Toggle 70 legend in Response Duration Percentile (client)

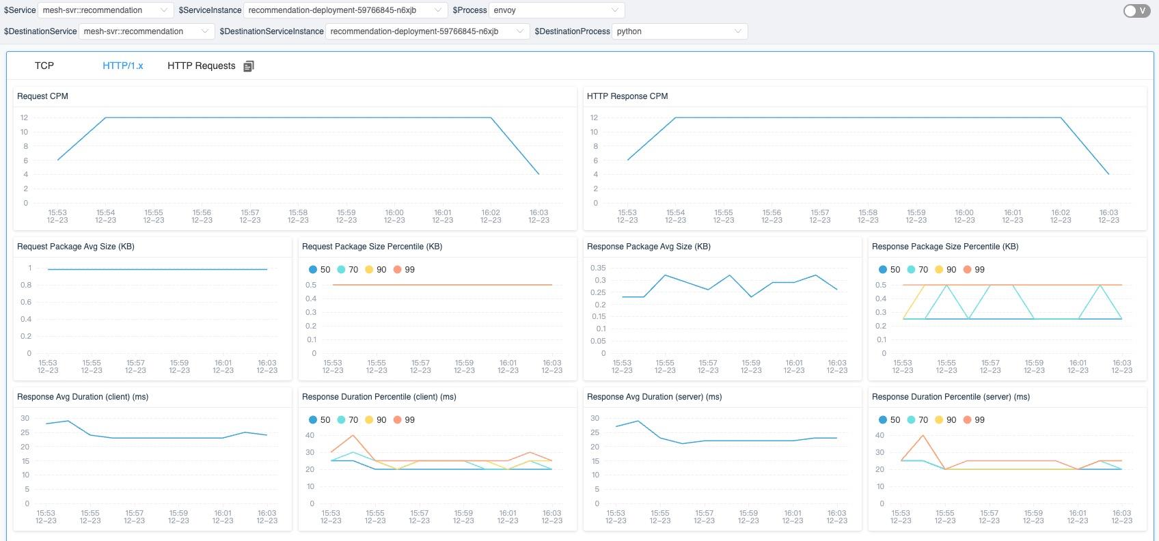tap(347, 420)
